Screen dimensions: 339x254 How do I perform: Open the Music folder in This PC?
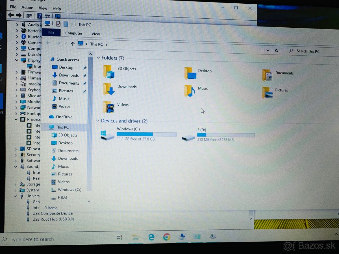203,88
